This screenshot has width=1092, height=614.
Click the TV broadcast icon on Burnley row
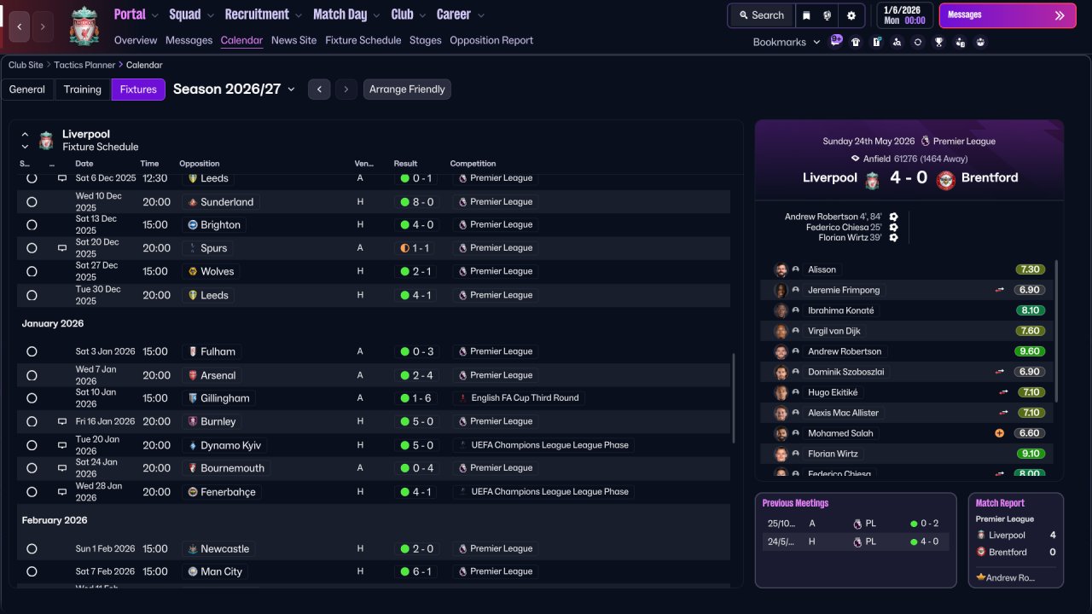[x=62, y=421]
